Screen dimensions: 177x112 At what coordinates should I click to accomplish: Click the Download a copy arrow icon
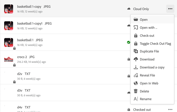pyautogui.click(x=136, y=67)
